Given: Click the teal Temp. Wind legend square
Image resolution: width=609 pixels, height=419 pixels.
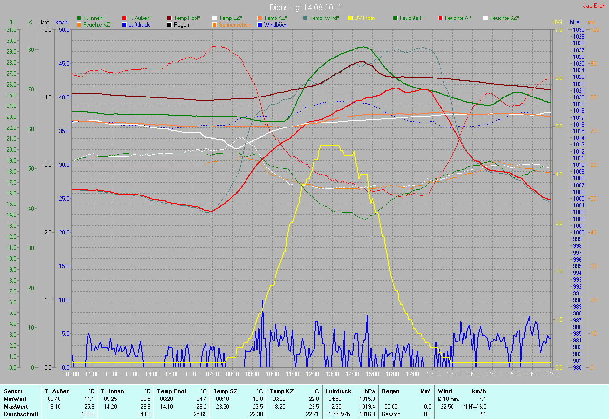Looking at the screenshot, I should pyautogui.click(x=305, y=18).
